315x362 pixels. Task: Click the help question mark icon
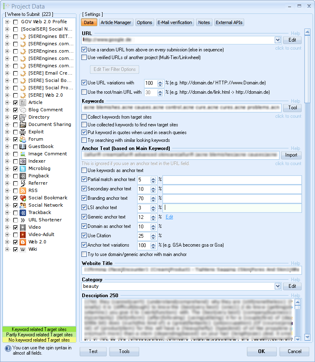[x=8, y=349]
